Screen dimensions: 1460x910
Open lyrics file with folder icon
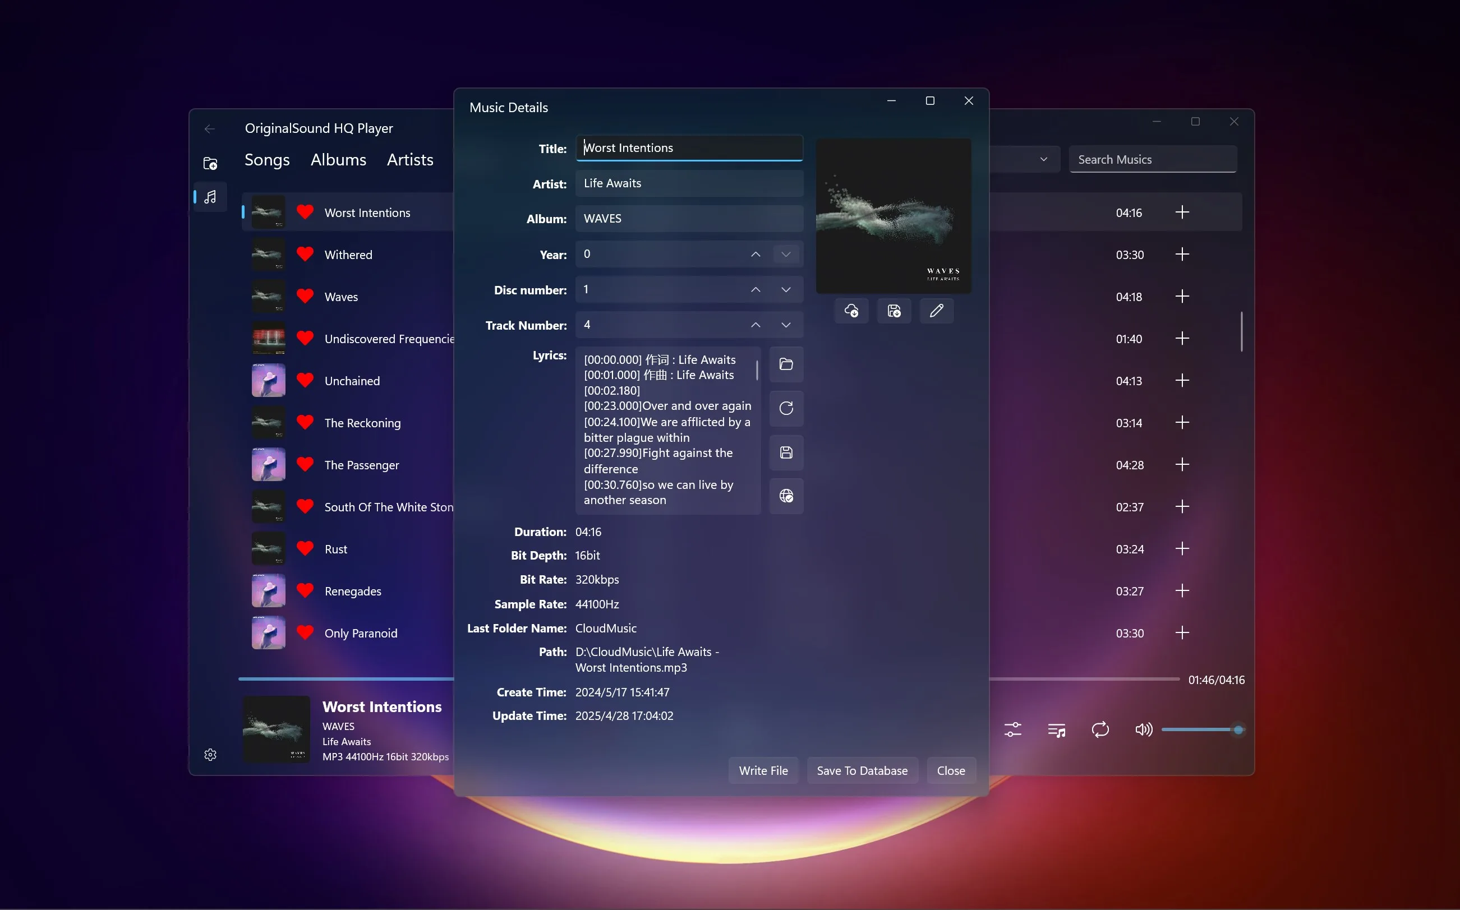(786, 364)
